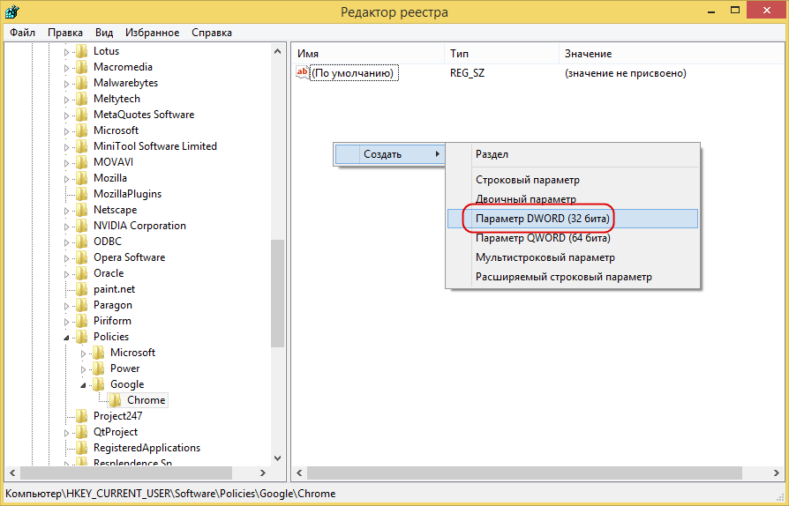789x506 pixels.
Task: Click the Macromedia folder icon
Action: pos(81,67)
